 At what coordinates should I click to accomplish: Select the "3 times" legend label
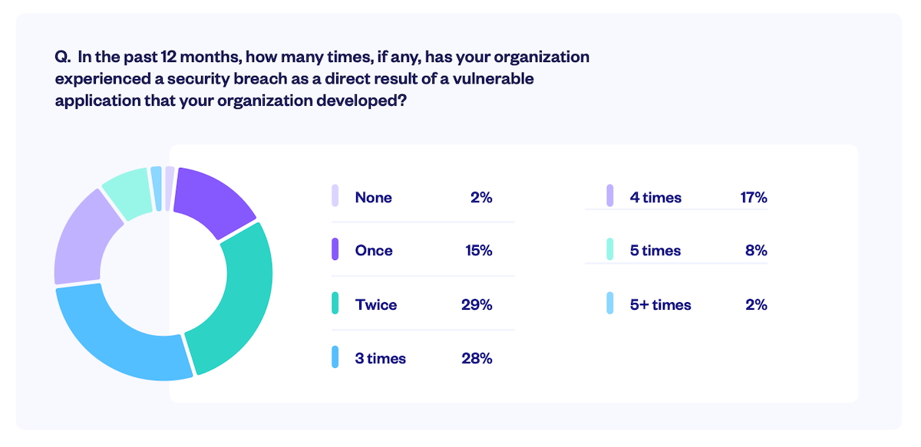[381, 358]
